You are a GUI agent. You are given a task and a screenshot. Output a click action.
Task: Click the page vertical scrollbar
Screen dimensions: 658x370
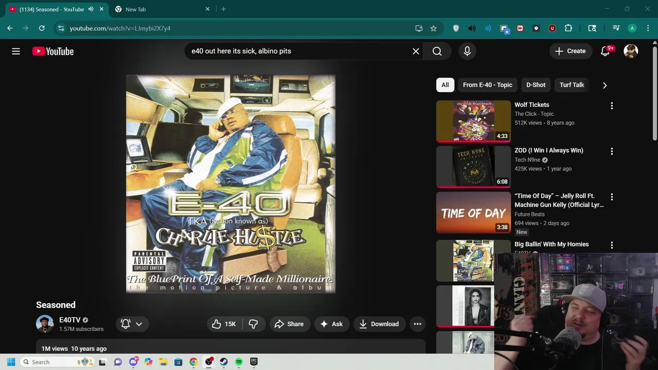tap(654, 92)
